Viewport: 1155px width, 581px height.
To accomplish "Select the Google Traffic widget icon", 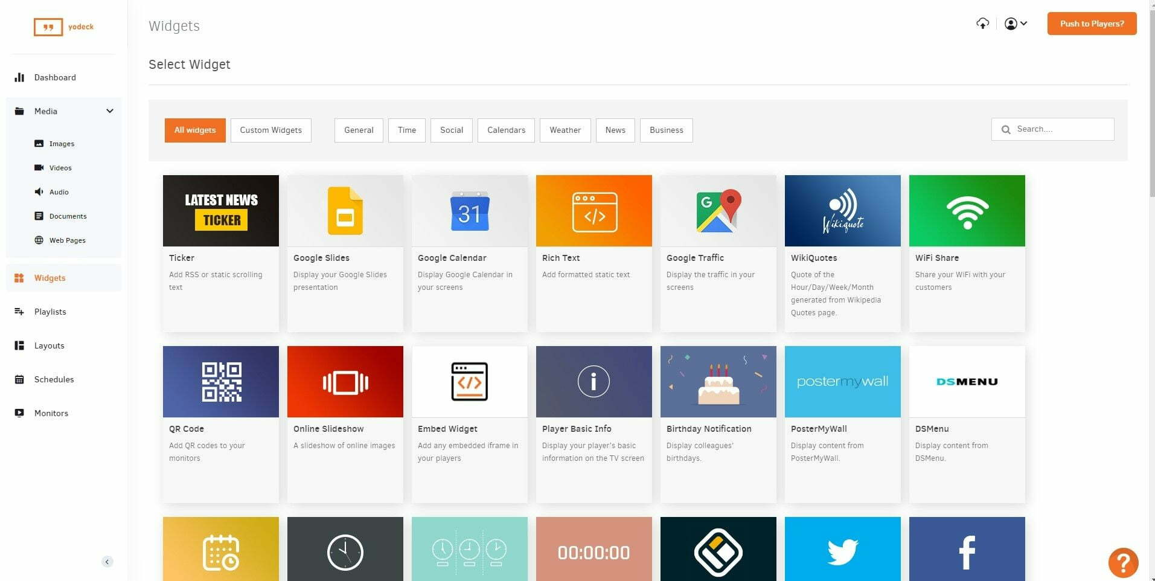I will 718,211.
